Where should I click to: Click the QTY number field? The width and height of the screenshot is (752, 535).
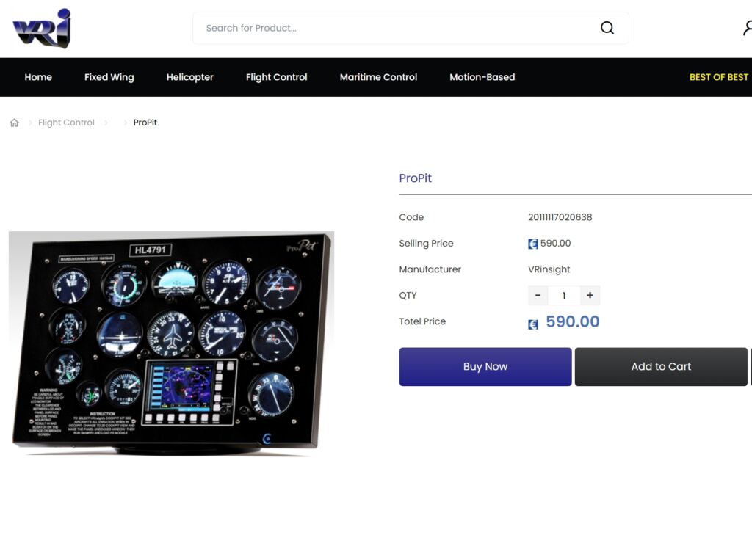point(563,296)
